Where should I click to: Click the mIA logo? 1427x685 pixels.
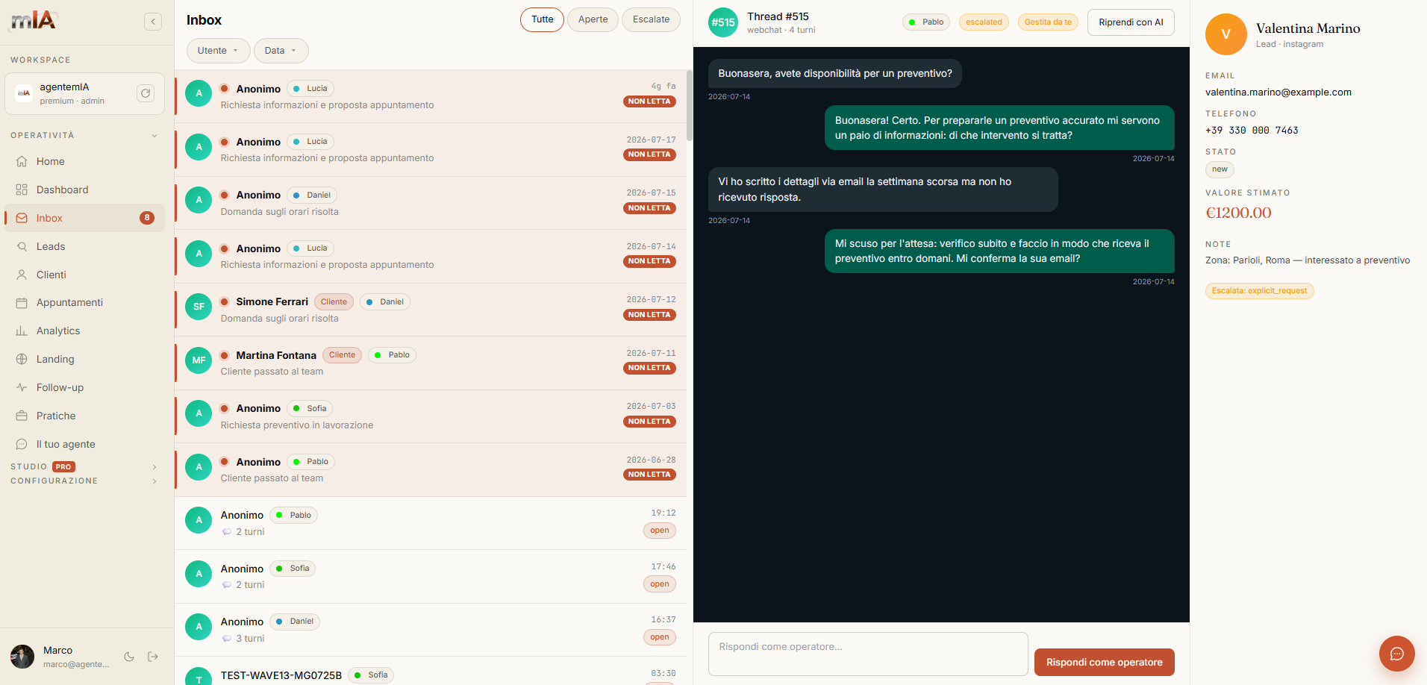(x=34, y=20)
